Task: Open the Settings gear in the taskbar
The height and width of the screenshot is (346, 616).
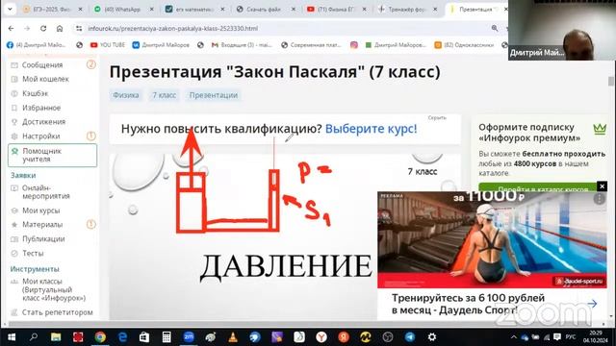Action: coord(432,337)
